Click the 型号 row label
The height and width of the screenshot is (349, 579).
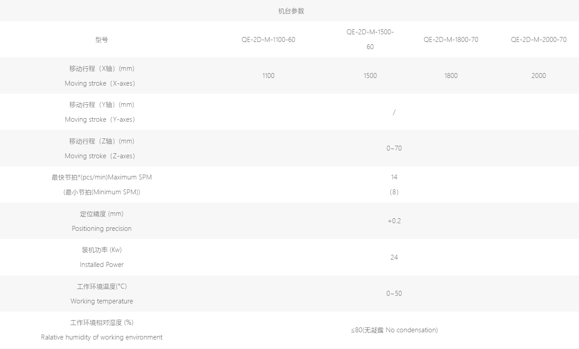click(102, 40)
